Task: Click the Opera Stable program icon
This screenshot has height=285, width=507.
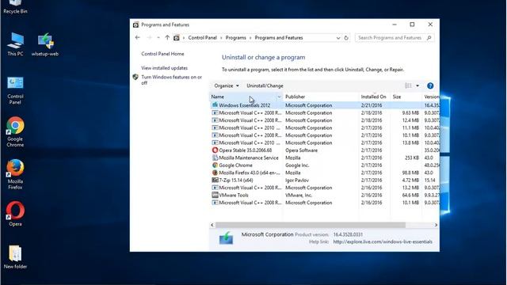Action: pyautogui.click(x=215, y=150)
